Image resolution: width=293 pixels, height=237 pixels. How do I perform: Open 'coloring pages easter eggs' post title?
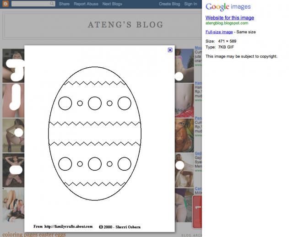click(34, 235)
